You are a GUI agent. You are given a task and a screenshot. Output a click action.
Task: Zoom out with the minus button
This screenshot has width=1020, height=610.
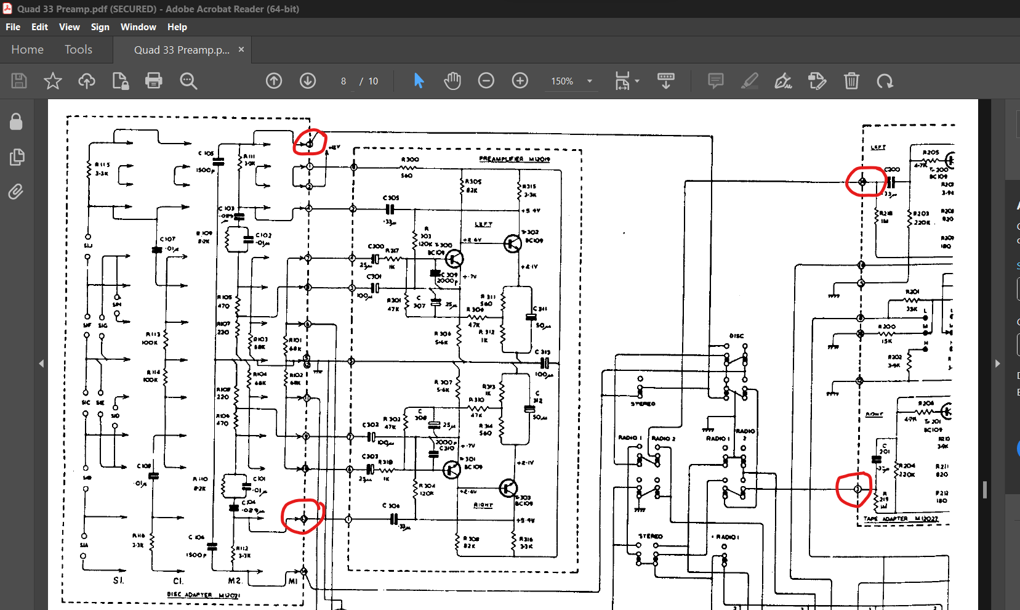[x=486, y=81]
